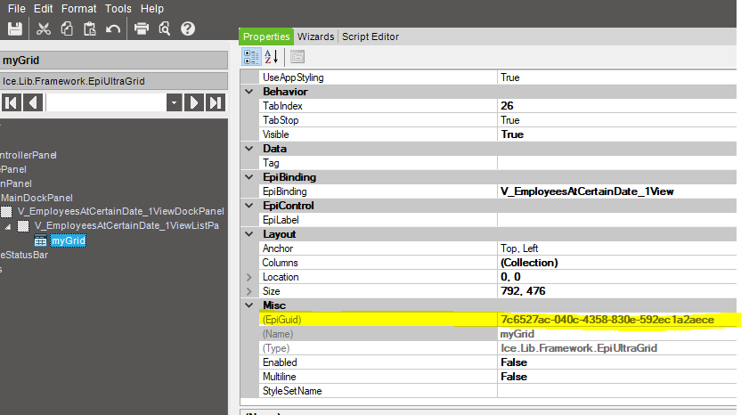Click the Print icon
The width and height of the screenshot is (741, 415).
[x=142, y=28]
